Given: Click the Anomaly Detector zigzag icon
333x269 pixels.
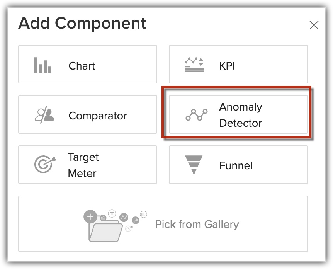Looking at the screenshot, I should tap(196, 115).
